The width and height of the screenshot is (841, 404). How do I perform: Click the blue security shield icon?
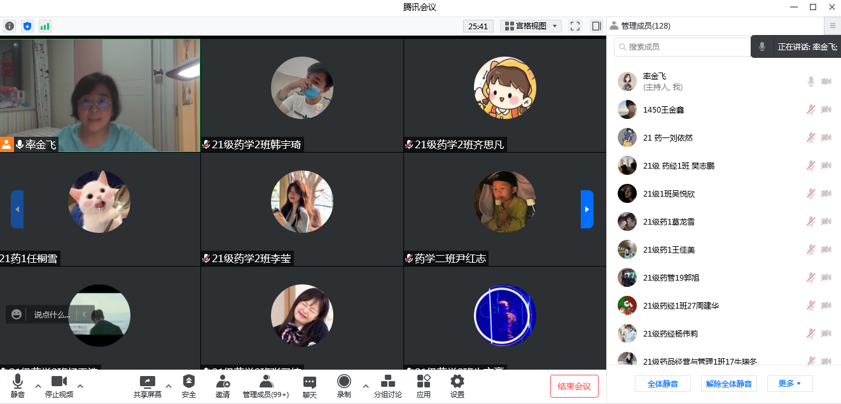click(27, 26)
